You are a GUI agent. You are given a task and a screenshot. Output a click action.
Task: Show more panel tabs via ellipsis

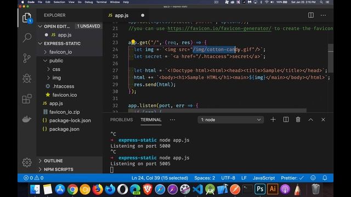(x=172, y=120)
